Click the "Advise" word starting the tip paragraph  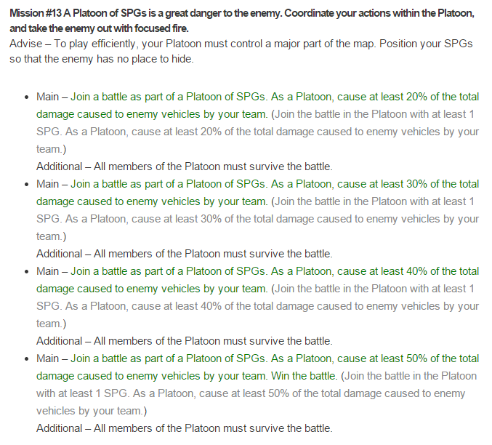[25, 44]
